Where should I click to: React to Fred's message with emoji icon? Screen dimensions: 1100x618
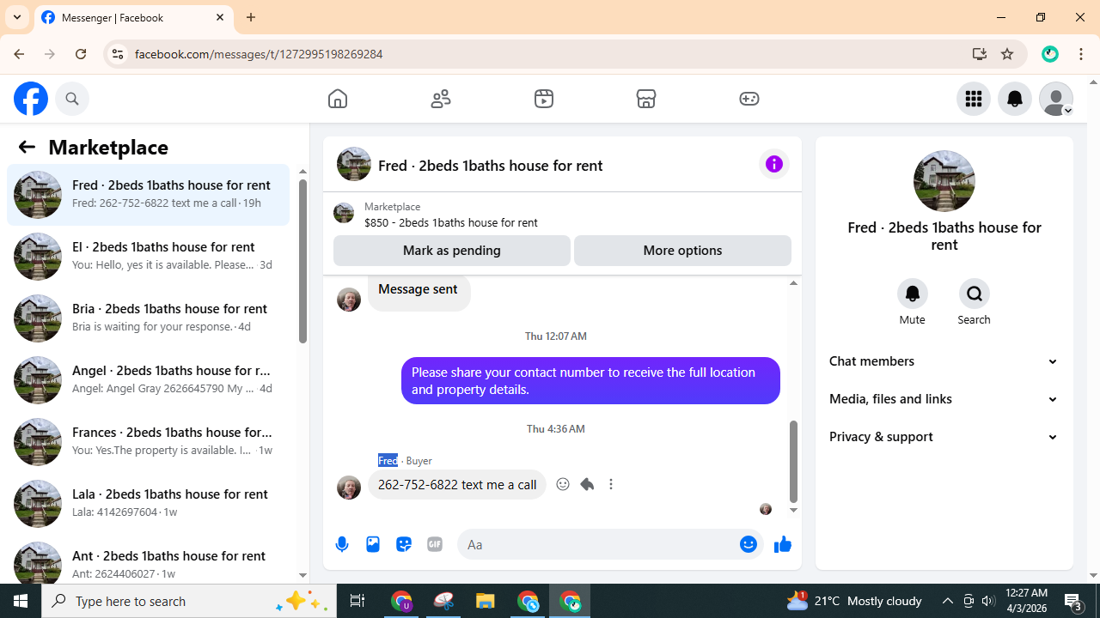pyautogui.click(x=563, y=484)
